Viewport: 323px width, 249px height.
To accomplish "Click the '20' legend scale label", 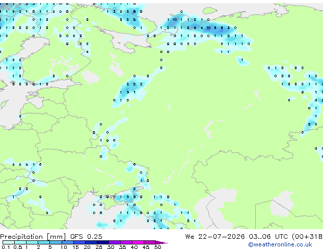I will (87, 247).
